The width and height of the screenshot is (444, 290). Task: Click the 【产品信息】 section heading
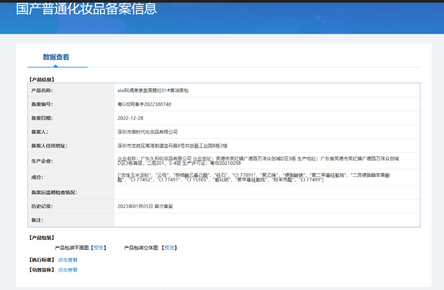[x=42, y=80]
